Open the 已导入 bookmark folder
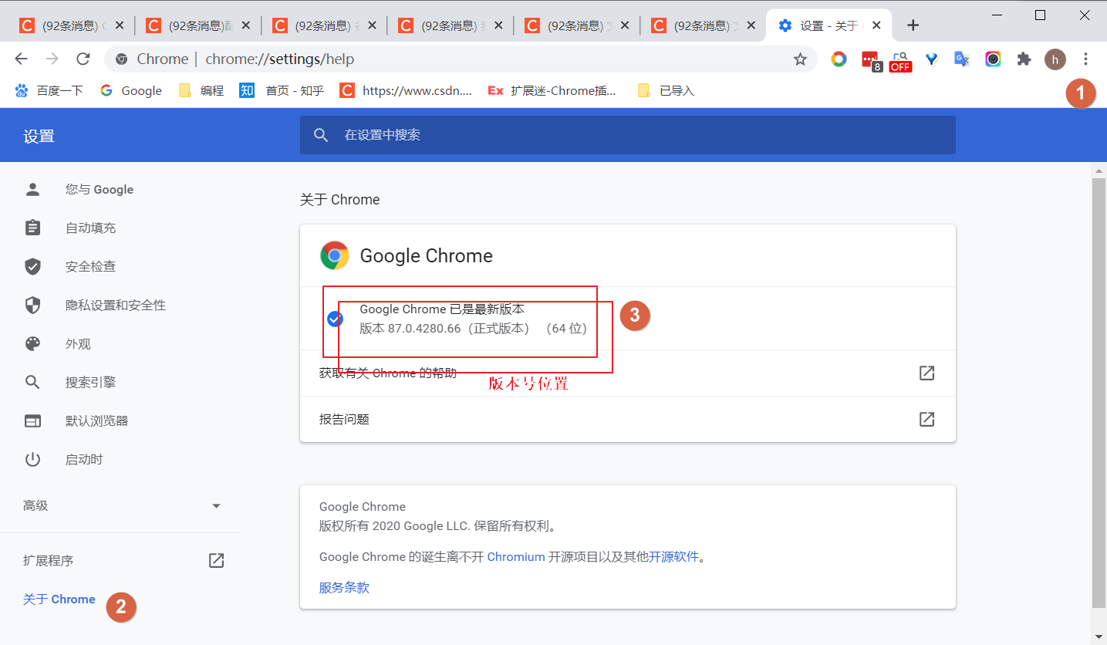 click(x=666, y=90)
